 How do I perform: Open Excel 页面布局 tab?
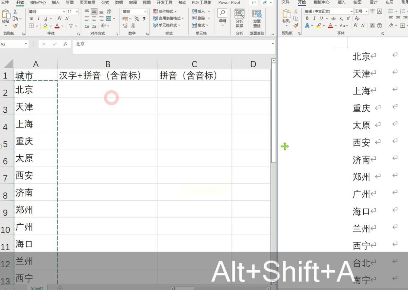[87, 3]
